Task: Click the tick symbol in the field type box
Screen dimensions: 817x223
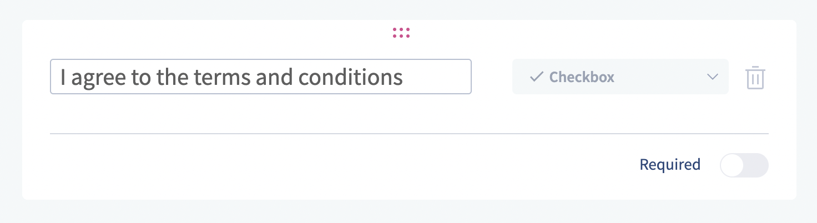Action: click(x=536, y=77)
